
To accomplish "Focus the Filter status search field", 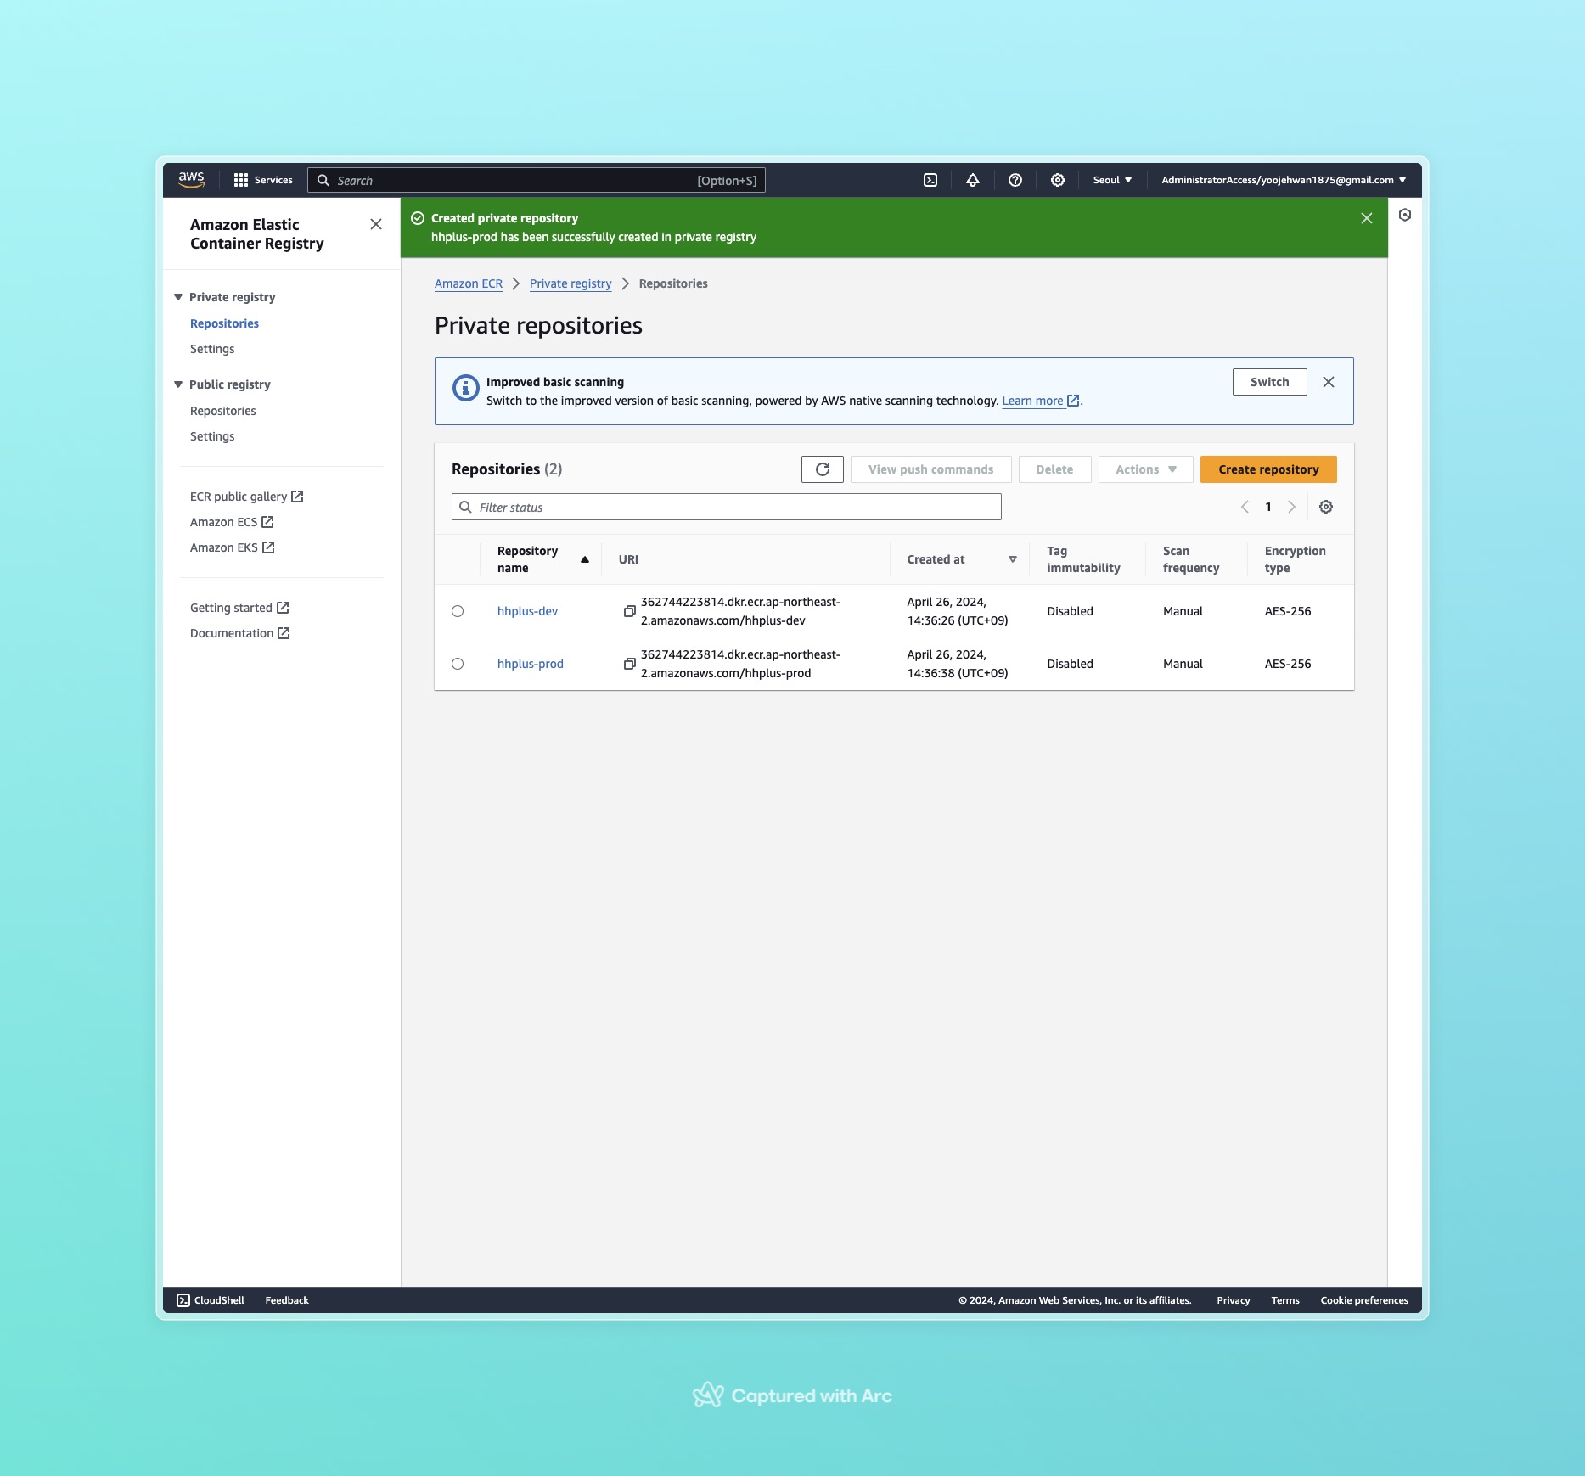I will pyautogui.click(x=727, y=507).
